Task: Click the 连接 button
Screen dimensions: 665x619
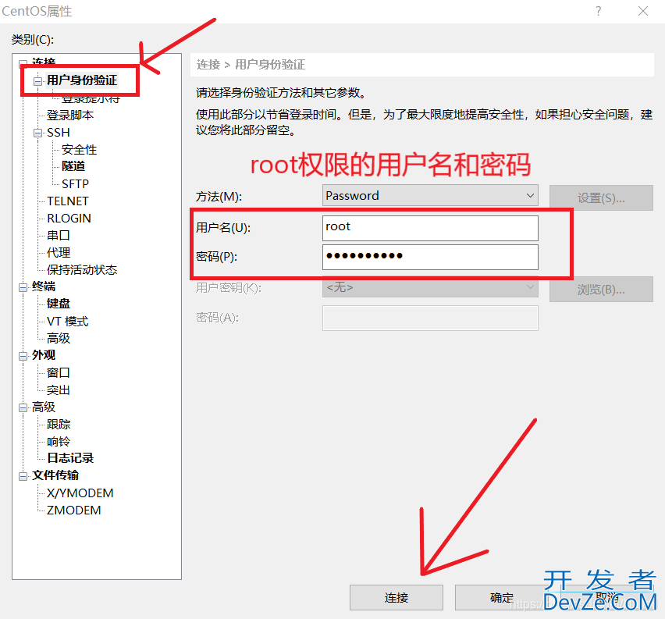Action: coord(397,598)
